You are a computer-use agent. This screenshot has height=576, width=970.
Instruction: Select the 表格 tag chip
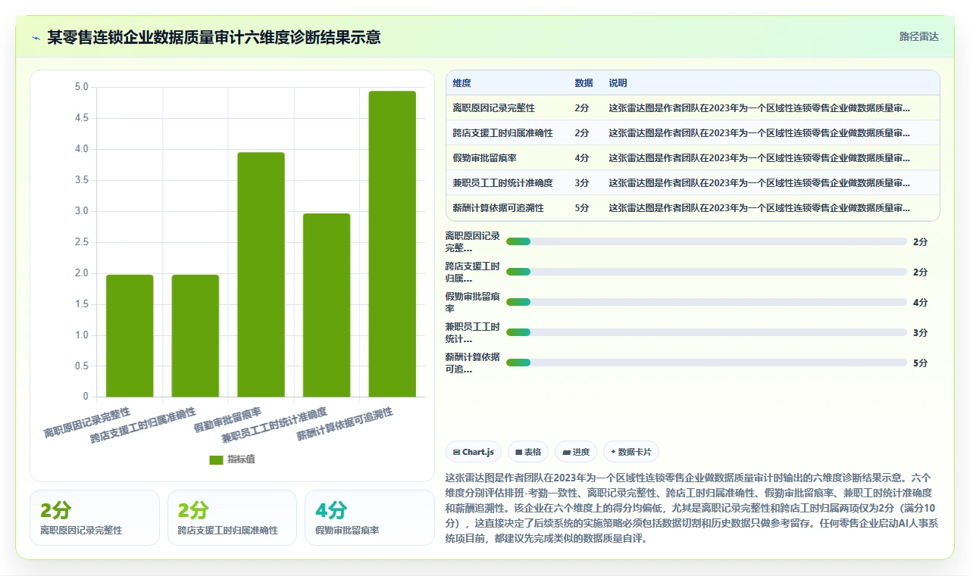pyautogui.click(x=527, y=452)
